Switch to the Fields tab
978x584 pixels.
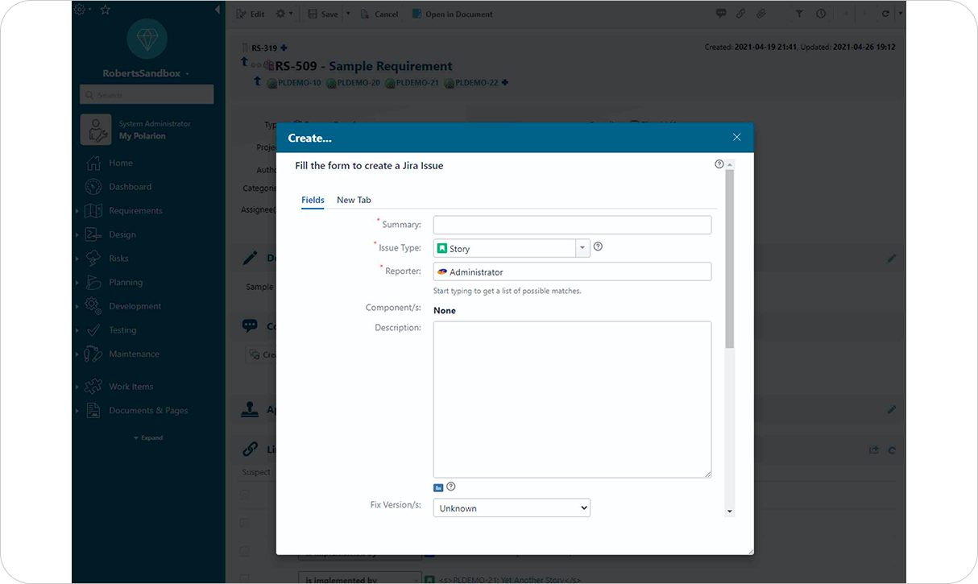click(x=313, y=200)
